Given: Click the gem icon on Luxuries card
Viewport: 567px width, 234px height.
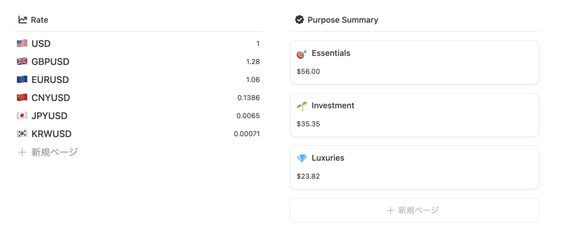Looking at the screenshot, I should click(302, 158).
